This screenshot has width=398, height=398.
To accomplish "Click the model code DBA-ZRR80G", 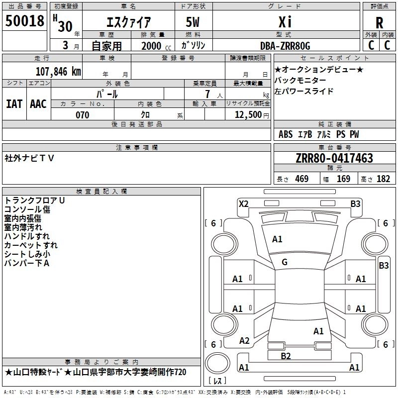I will (x=285, y=46).
